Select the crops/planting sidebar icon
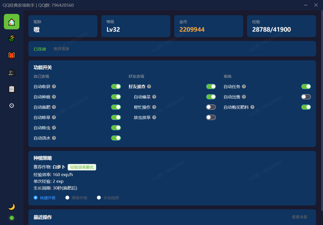The height and width of the screenshot is (225, 323). point(11,38)
